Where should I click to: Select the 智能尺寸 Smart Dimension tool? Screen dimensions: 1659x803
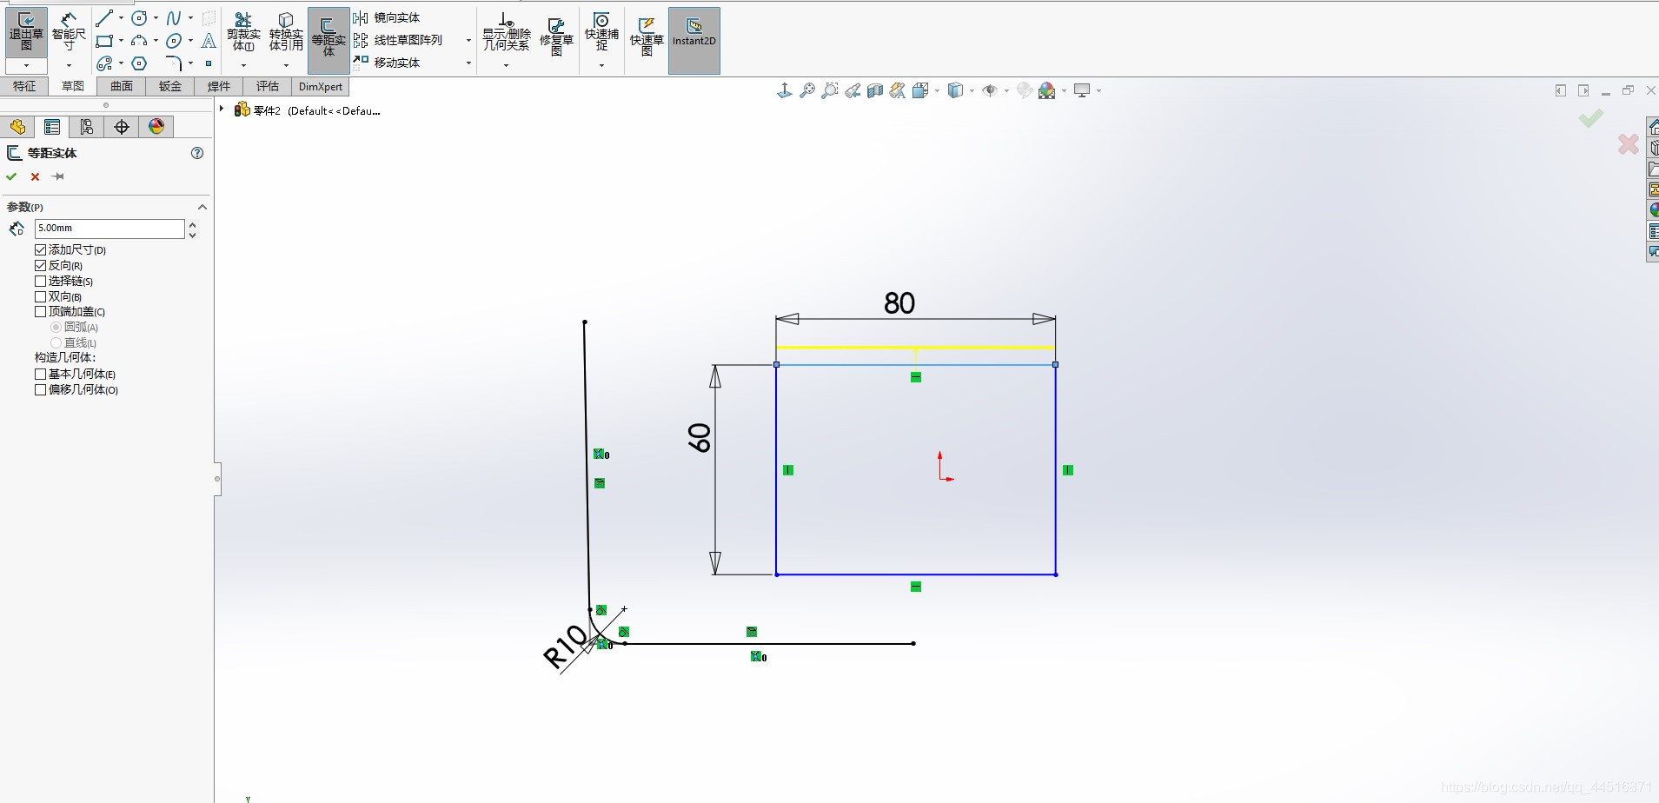tap(69, 32)
